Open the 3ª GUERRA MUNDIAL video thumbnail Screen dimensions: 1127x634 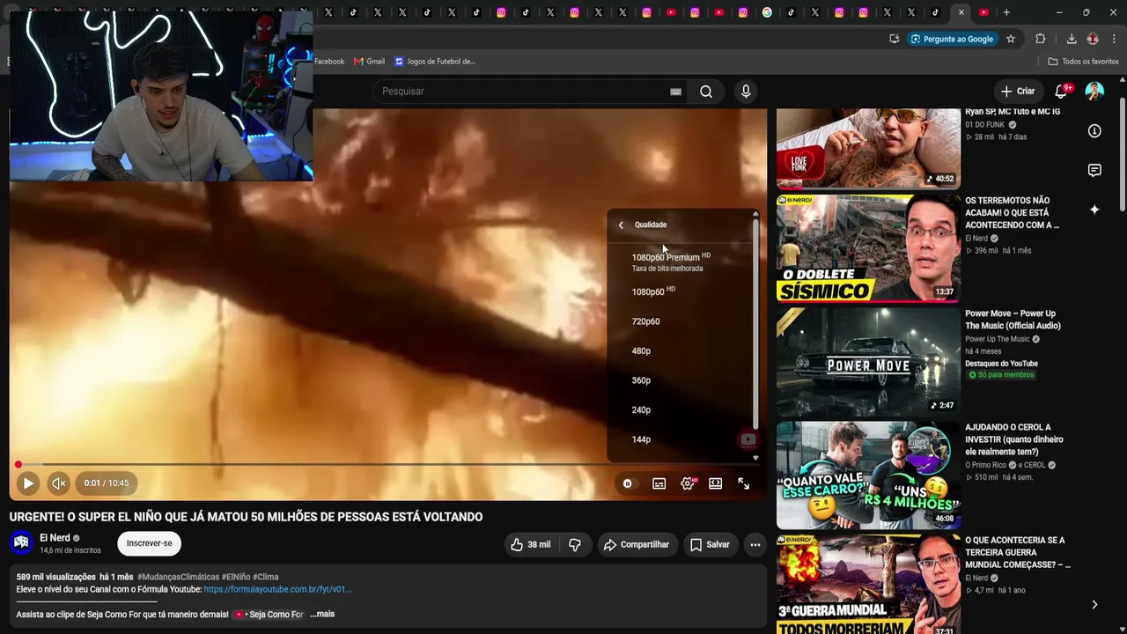(x=868, y=585)
